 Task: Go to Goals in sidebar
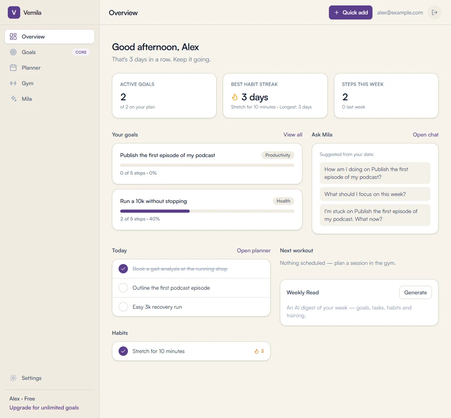[49, 52]
